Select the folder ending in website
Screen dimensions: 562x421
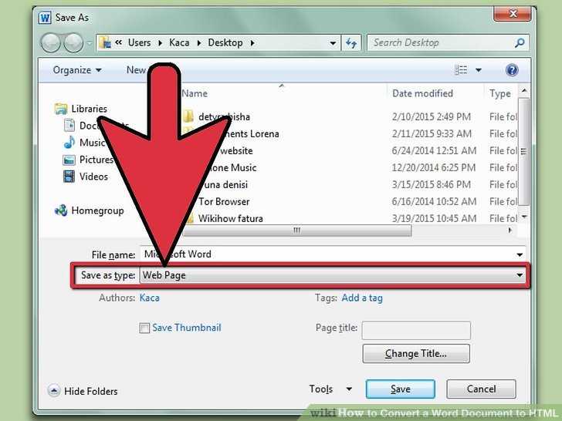tap(235, 151)
